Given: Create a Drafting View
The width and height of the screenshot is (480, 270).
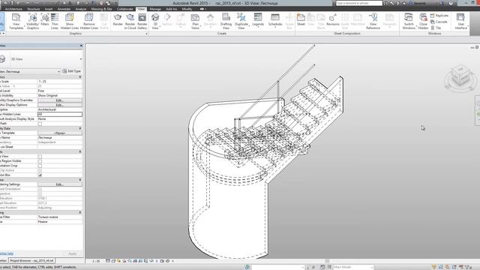Looking at the screenshot, I should (226, 22).
